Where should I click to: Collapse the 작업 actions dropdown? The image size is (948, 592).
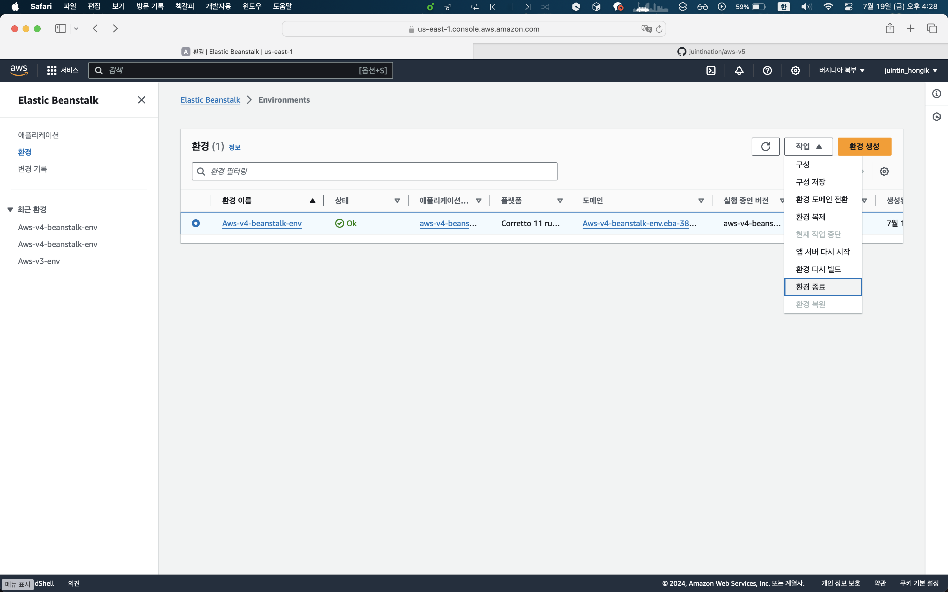pos(808,146)
